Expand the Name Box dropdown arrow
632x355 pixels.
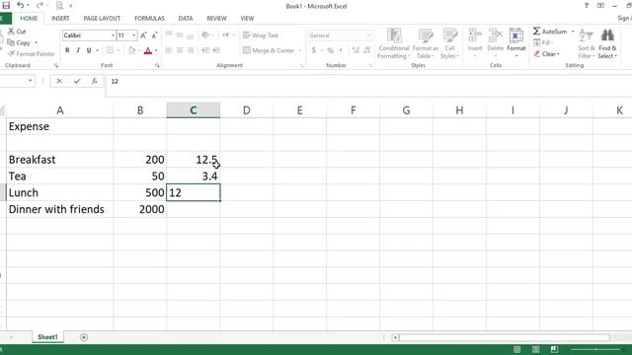(x=31, y=81)
